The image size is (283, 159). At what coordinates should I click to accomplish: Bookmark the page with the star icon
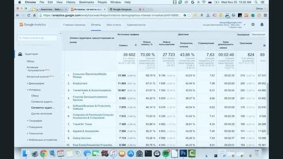click(x=189, y=15)
